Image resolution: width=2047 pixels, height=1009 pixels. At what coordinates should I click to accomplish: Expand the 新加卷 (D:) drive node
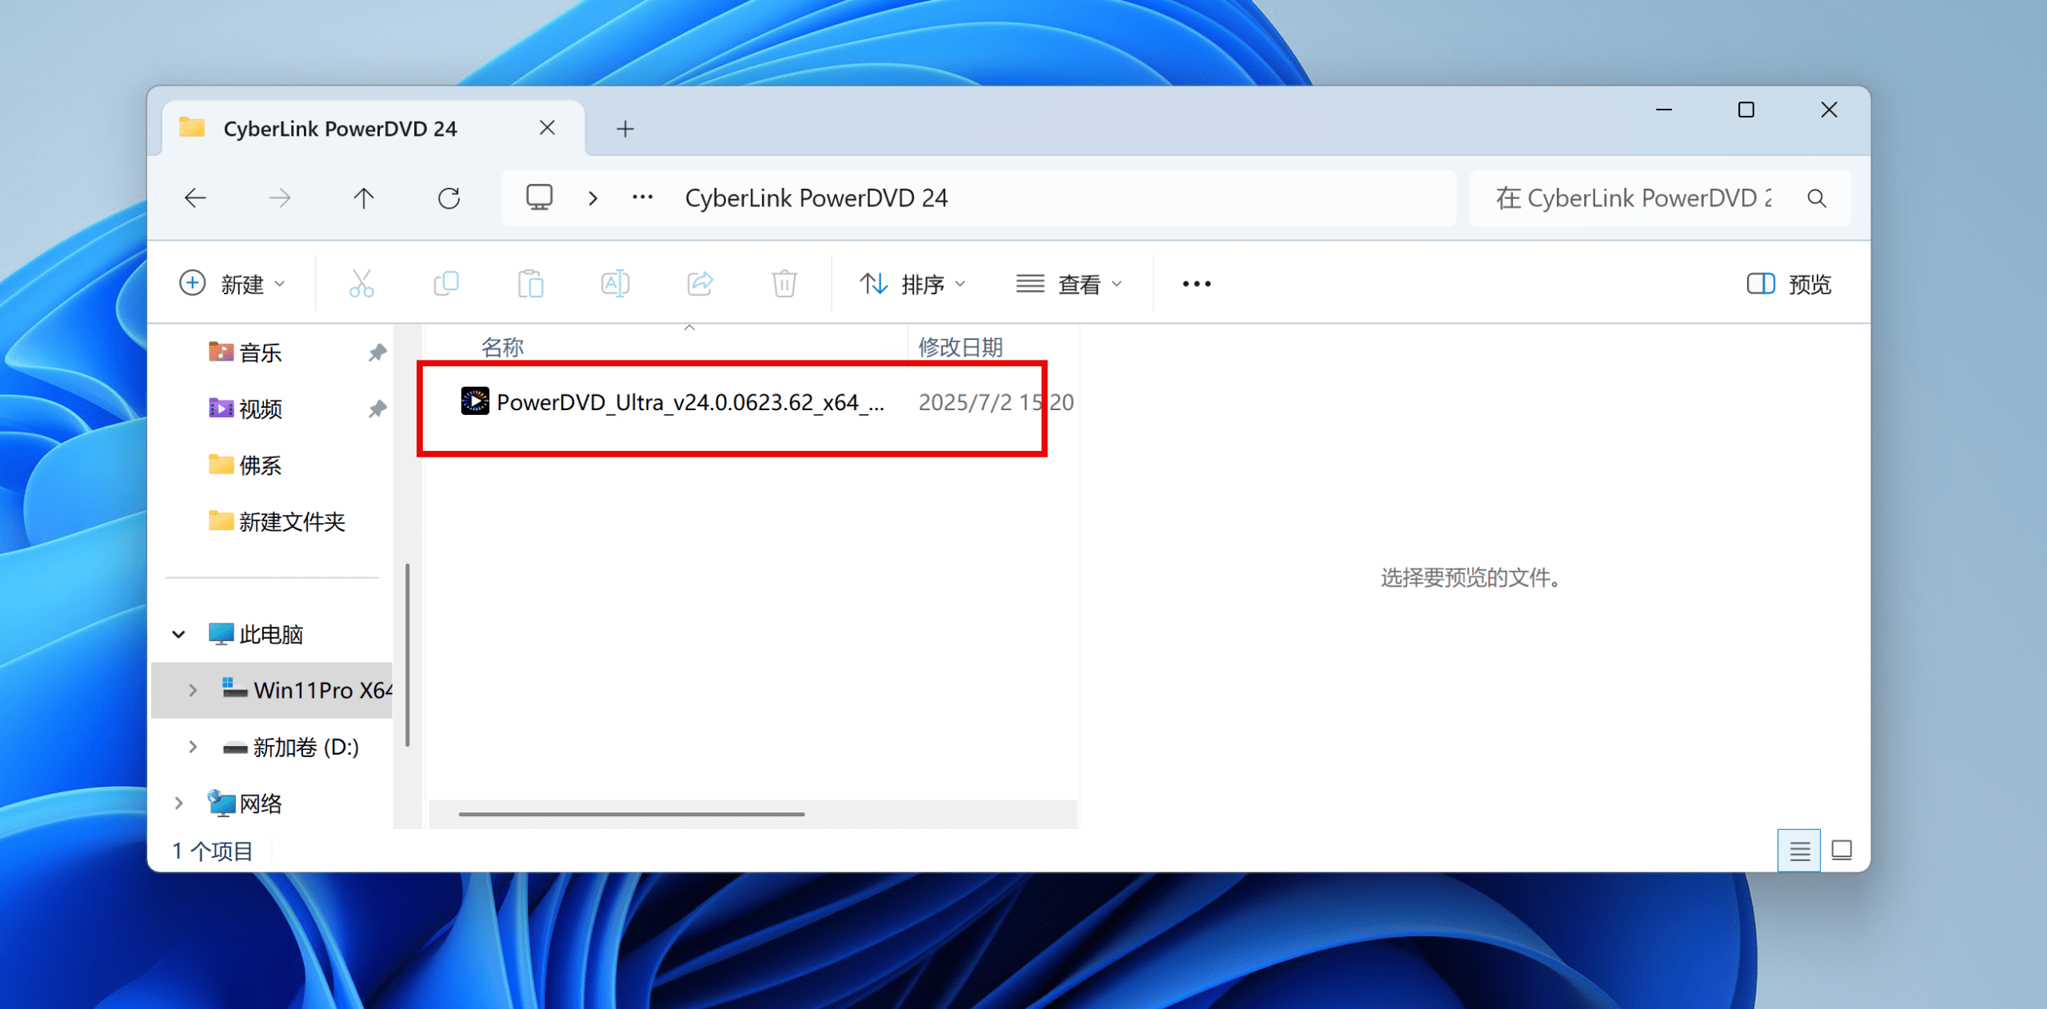193,747
